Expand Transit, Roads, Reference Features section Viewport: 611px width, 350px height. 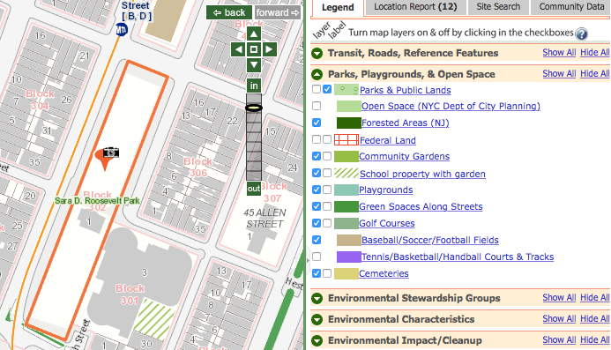(x=317, y=53)
